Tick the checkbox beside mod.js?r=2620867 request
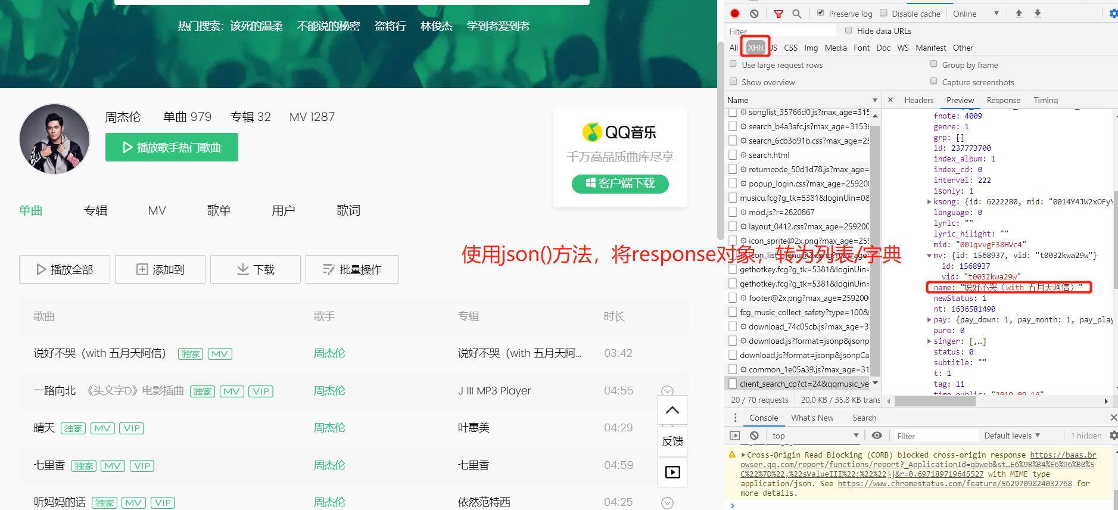 click(733, 212)
